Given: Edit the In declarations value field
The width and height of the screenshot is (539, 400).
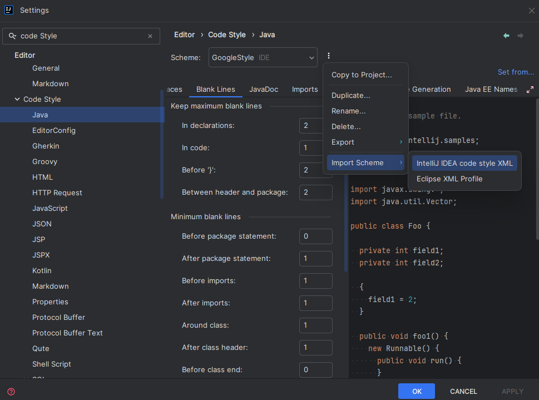Looking at the screenshot, I should 311,126.
